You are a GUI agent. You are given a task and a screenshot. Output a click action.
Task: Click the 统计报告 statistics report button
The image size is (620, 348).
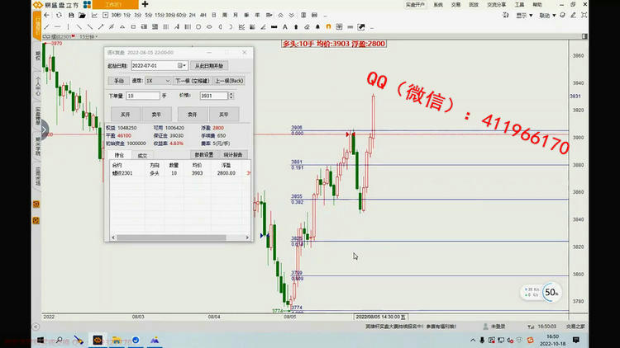(231, 154)
